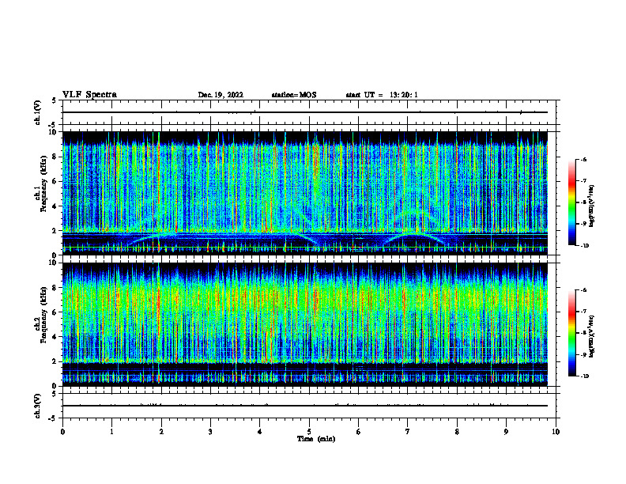
Task: Click the "Time (min)" x-axis label
Action: pos(316,439)
